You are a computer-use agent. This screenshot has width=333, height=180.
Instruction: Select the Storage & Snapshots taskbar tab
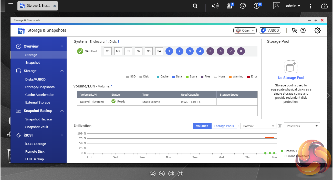[x=38, y=6]
